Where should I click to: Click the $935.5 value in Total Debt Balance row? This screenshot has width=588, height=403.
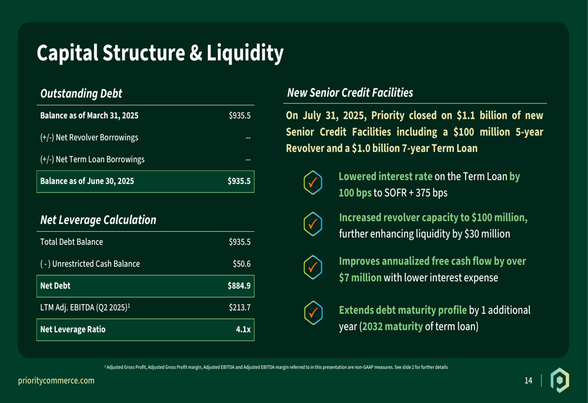point(240,242)
